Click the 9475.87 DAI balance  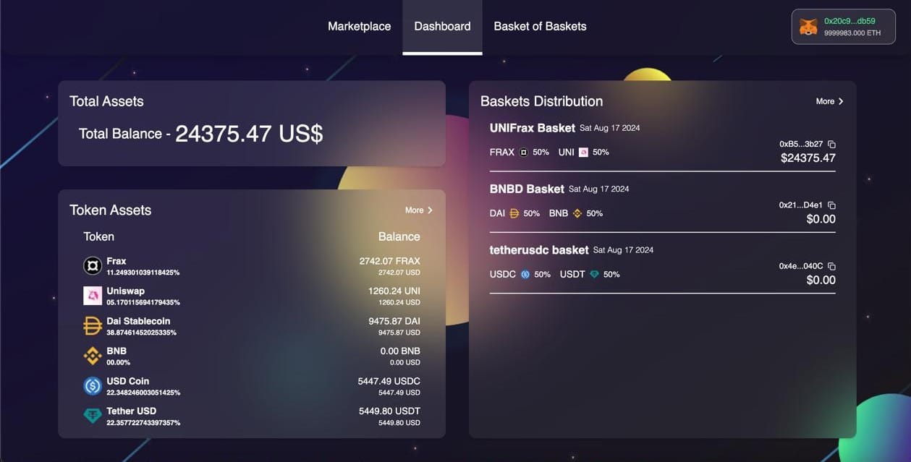point(394,321)
